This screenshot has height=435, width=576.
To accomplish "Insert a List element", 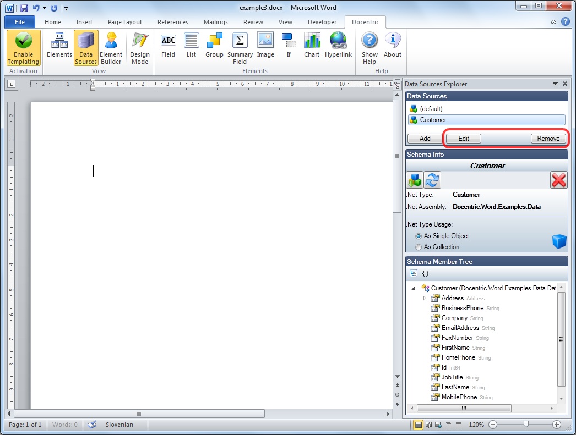I will click(192, 46).
